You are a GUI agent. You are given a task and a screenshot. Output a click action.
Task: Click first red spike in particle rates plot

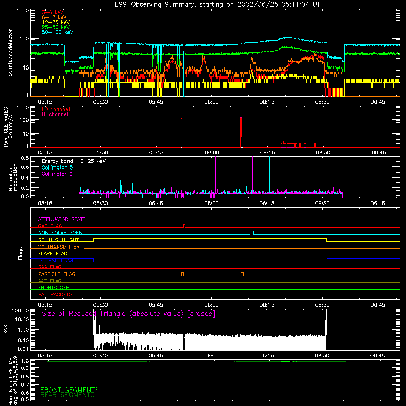tap(181, 132)
